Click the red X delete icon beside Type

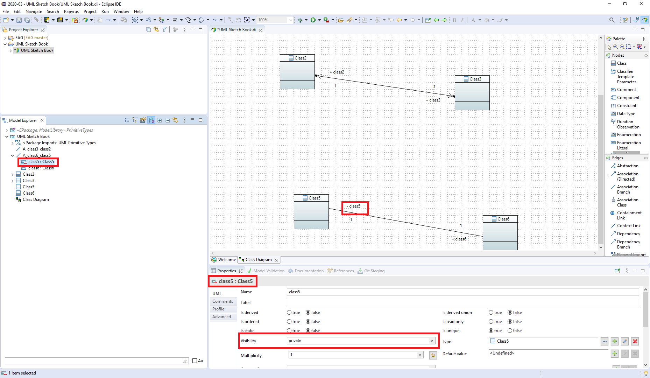coord(635,341)
